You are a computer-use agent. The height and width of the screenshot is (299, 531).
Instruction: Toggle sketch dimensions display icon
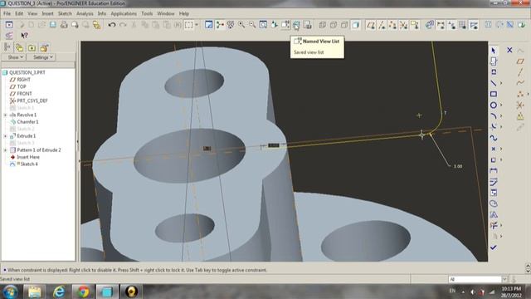(441, 25)
